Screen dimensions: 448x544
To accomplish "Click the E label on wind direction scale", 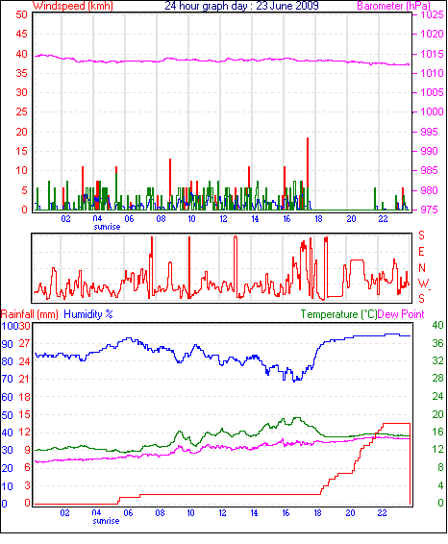I will pos(421,252).
